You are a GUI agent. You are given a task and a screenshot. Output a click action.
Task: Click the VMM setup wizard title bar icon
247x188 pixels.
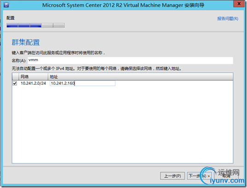tap(6, 5)
